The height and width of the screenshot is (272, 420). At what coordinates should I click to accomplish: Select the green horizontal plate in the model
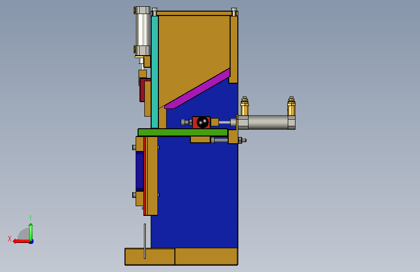[183, 132]
